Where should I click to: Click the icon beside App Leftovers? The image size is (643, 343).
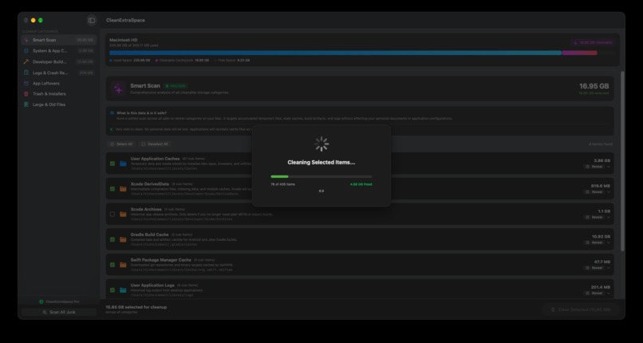26,83
